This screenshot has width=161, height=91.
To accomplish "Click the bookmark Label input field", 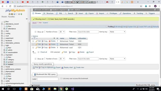I will pos(48,79).
